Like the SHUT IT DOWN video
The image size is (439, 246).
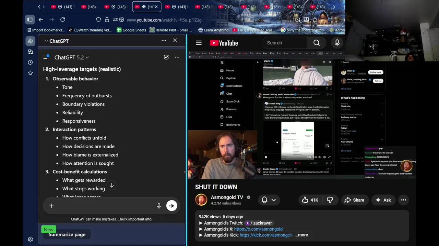click(310, 200)
